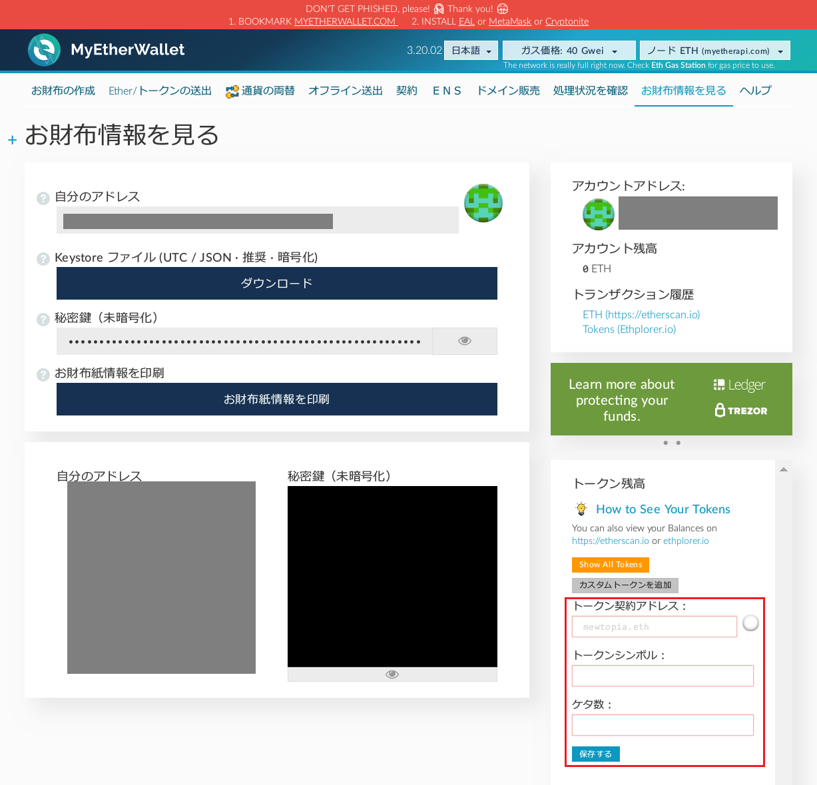The height and width of the screenshot is (785, 817).
Task: Open the ガス価格 40 Gwei dropdown
Action: [x=568, y=51]
